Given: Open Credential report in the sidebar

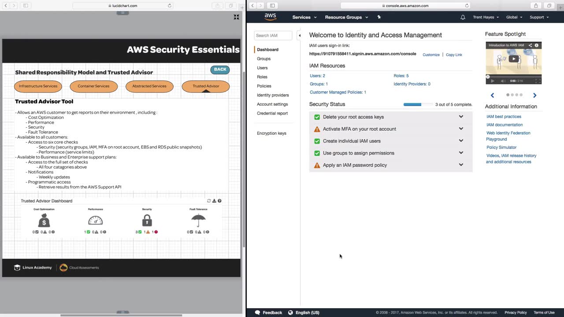Looking at the screenshot, I should pyautogui.click(x=272, y=113).
